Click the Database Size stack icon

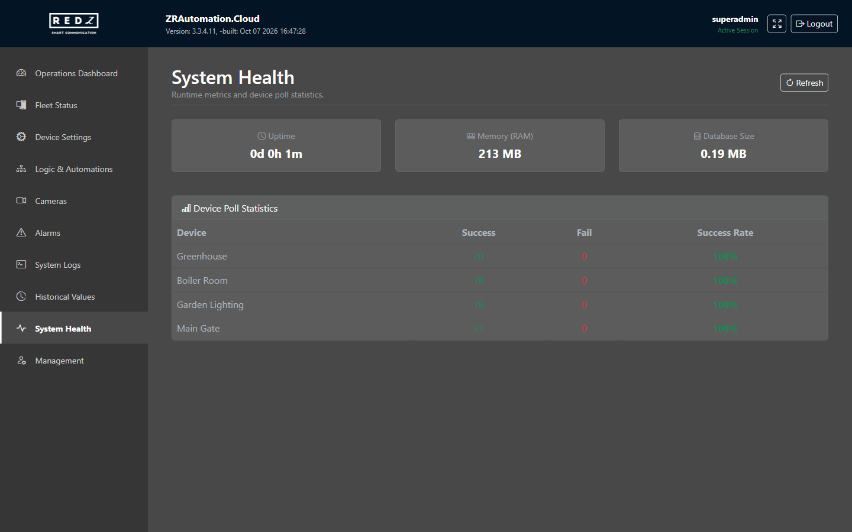[x=697, y=136]
